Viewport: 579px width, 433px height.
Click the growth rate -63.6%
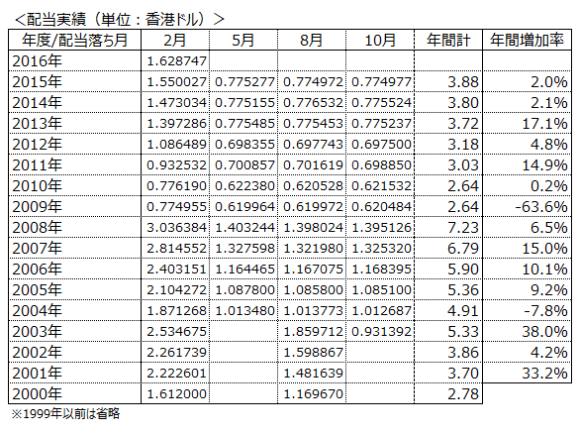[x=541, y=206]
